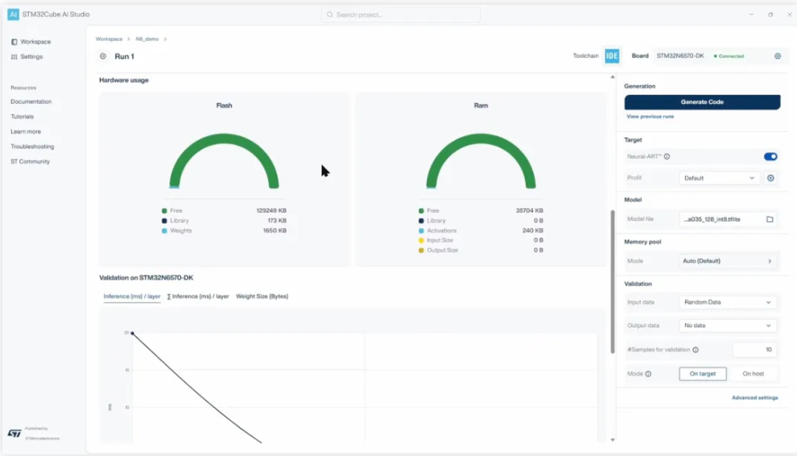Viewport: 797px width, 456px height.
Task: Click the STM32Cube AI Studio logo icon
Action: click(13, 15)
